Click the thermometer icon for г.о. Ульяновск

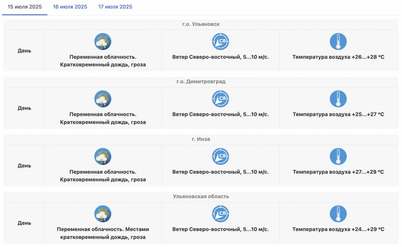point(338,41)
